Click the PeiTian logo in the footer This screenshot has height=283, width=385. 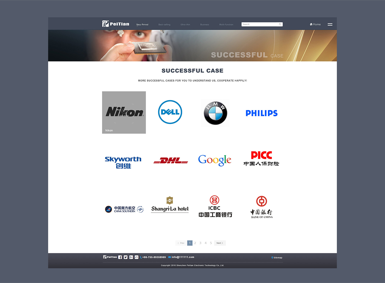click(x=110, y=257)
